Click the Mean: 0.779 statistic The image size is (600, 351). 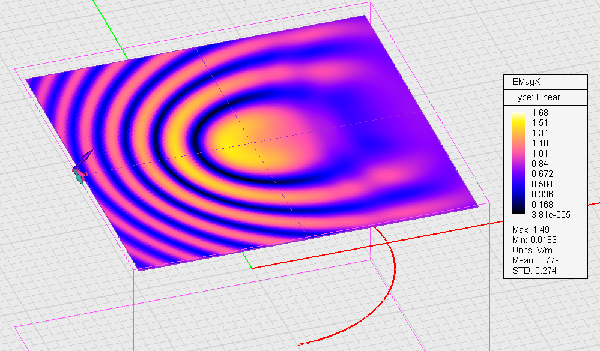(532, 261)
